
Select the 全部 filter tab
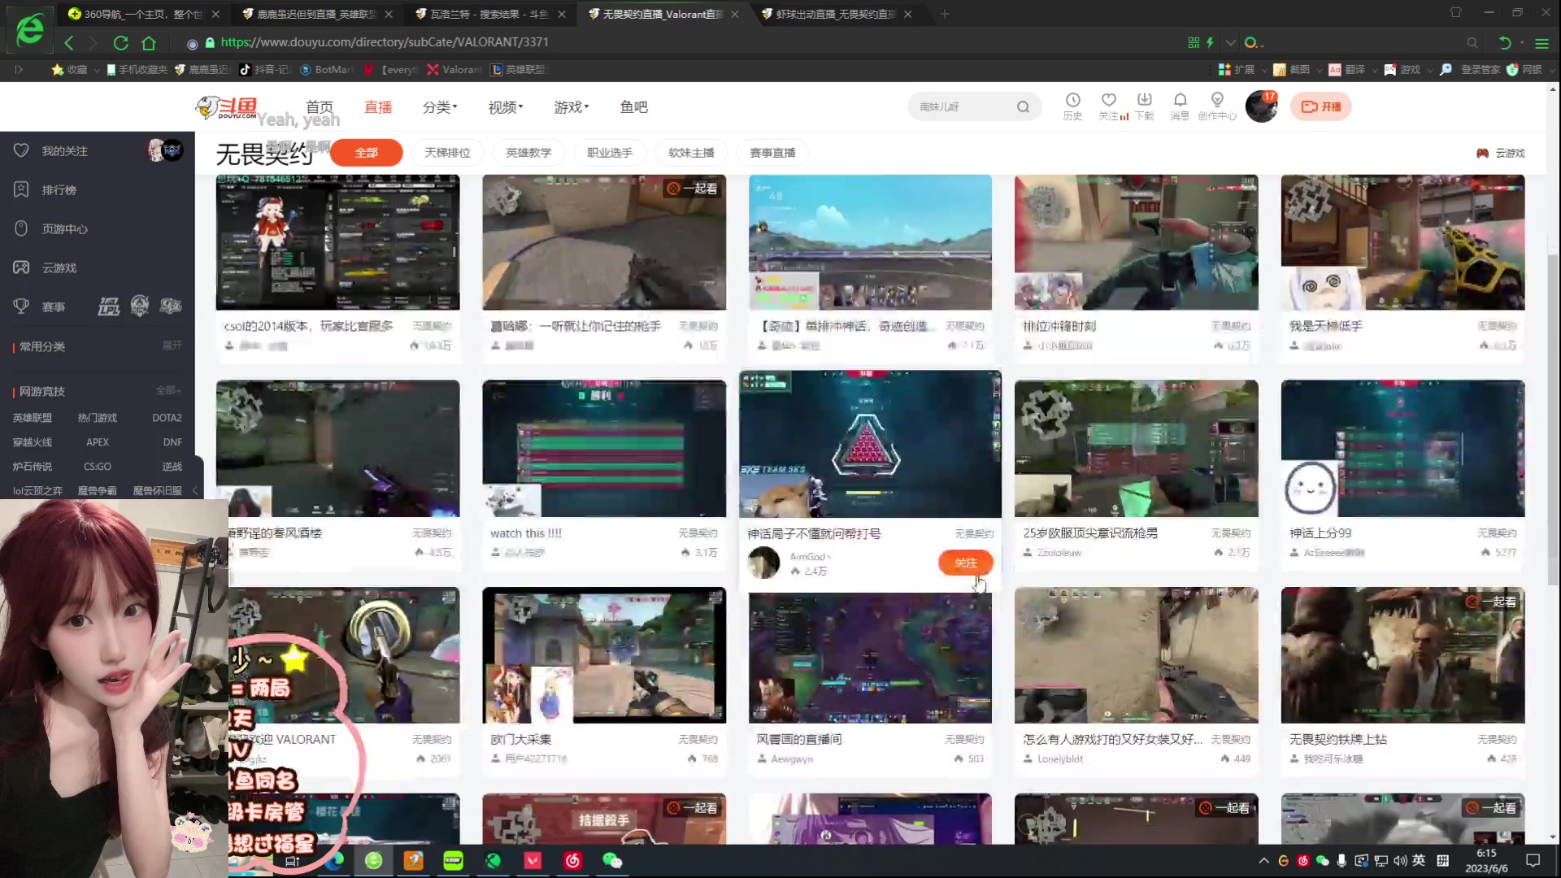pyautogui.click(x=367, y=153)
